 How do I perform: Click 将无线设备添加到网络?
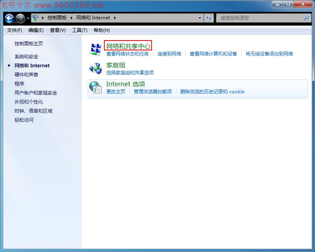(270, 54)
